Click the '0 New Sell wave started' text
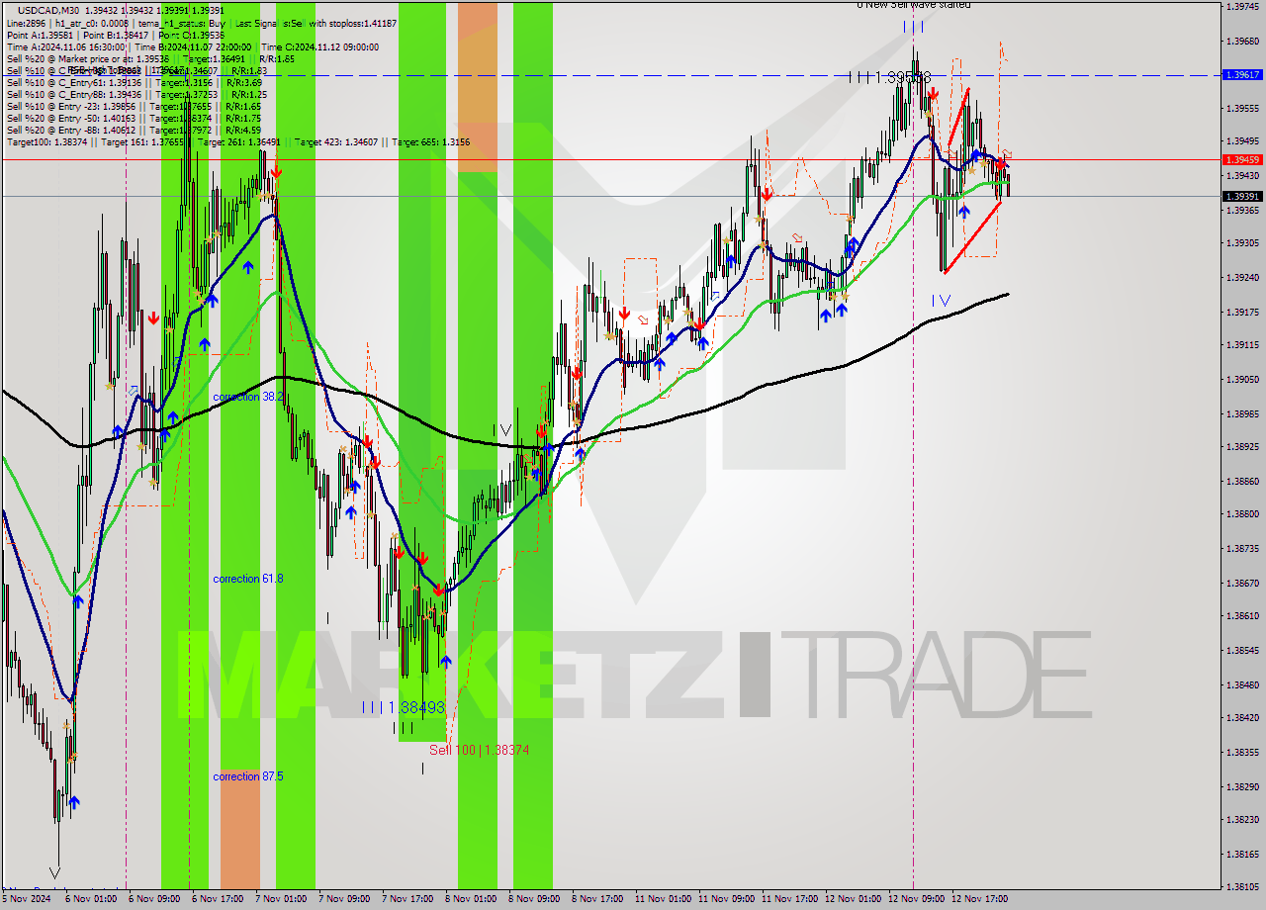The height and width of the screenshot is (910, 1266). pos(913,5)
